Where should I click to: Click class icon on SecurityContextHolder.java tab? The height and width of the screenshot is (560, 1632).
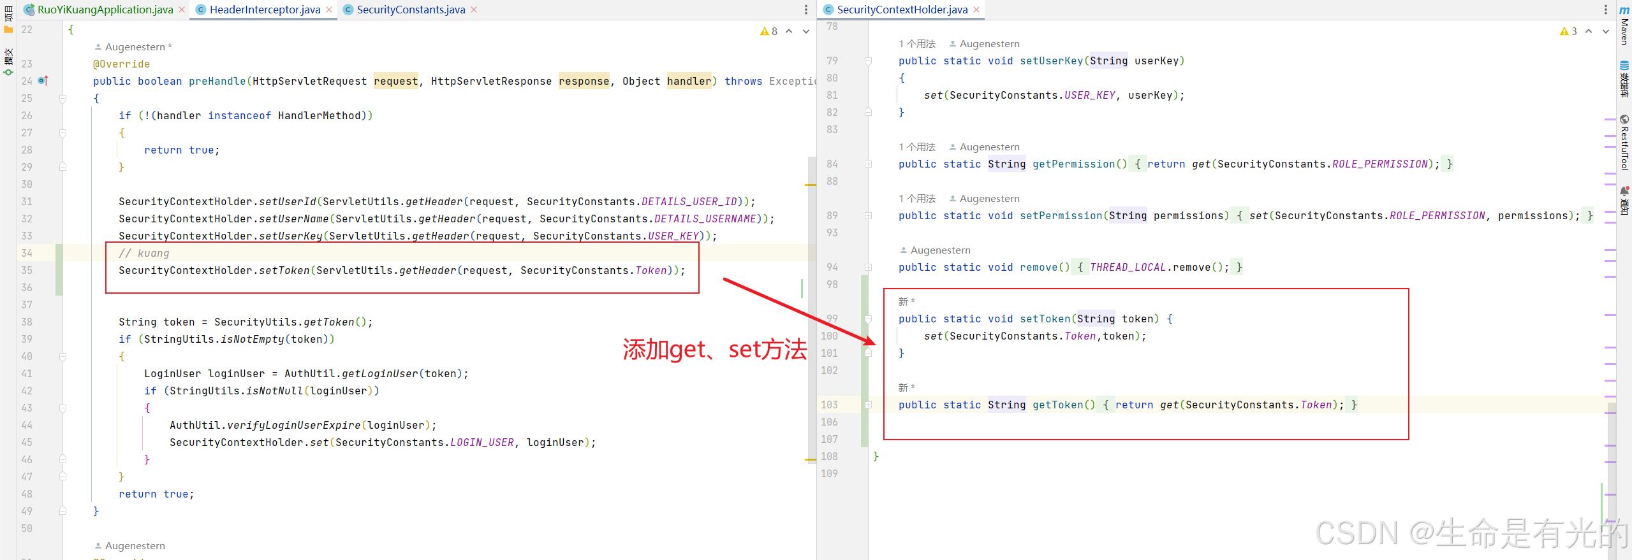[x=828, y=10]
